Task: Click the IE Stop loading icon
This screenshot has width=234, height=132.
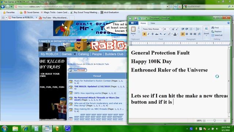Action: pyautogui.click(x=180, y=7)
